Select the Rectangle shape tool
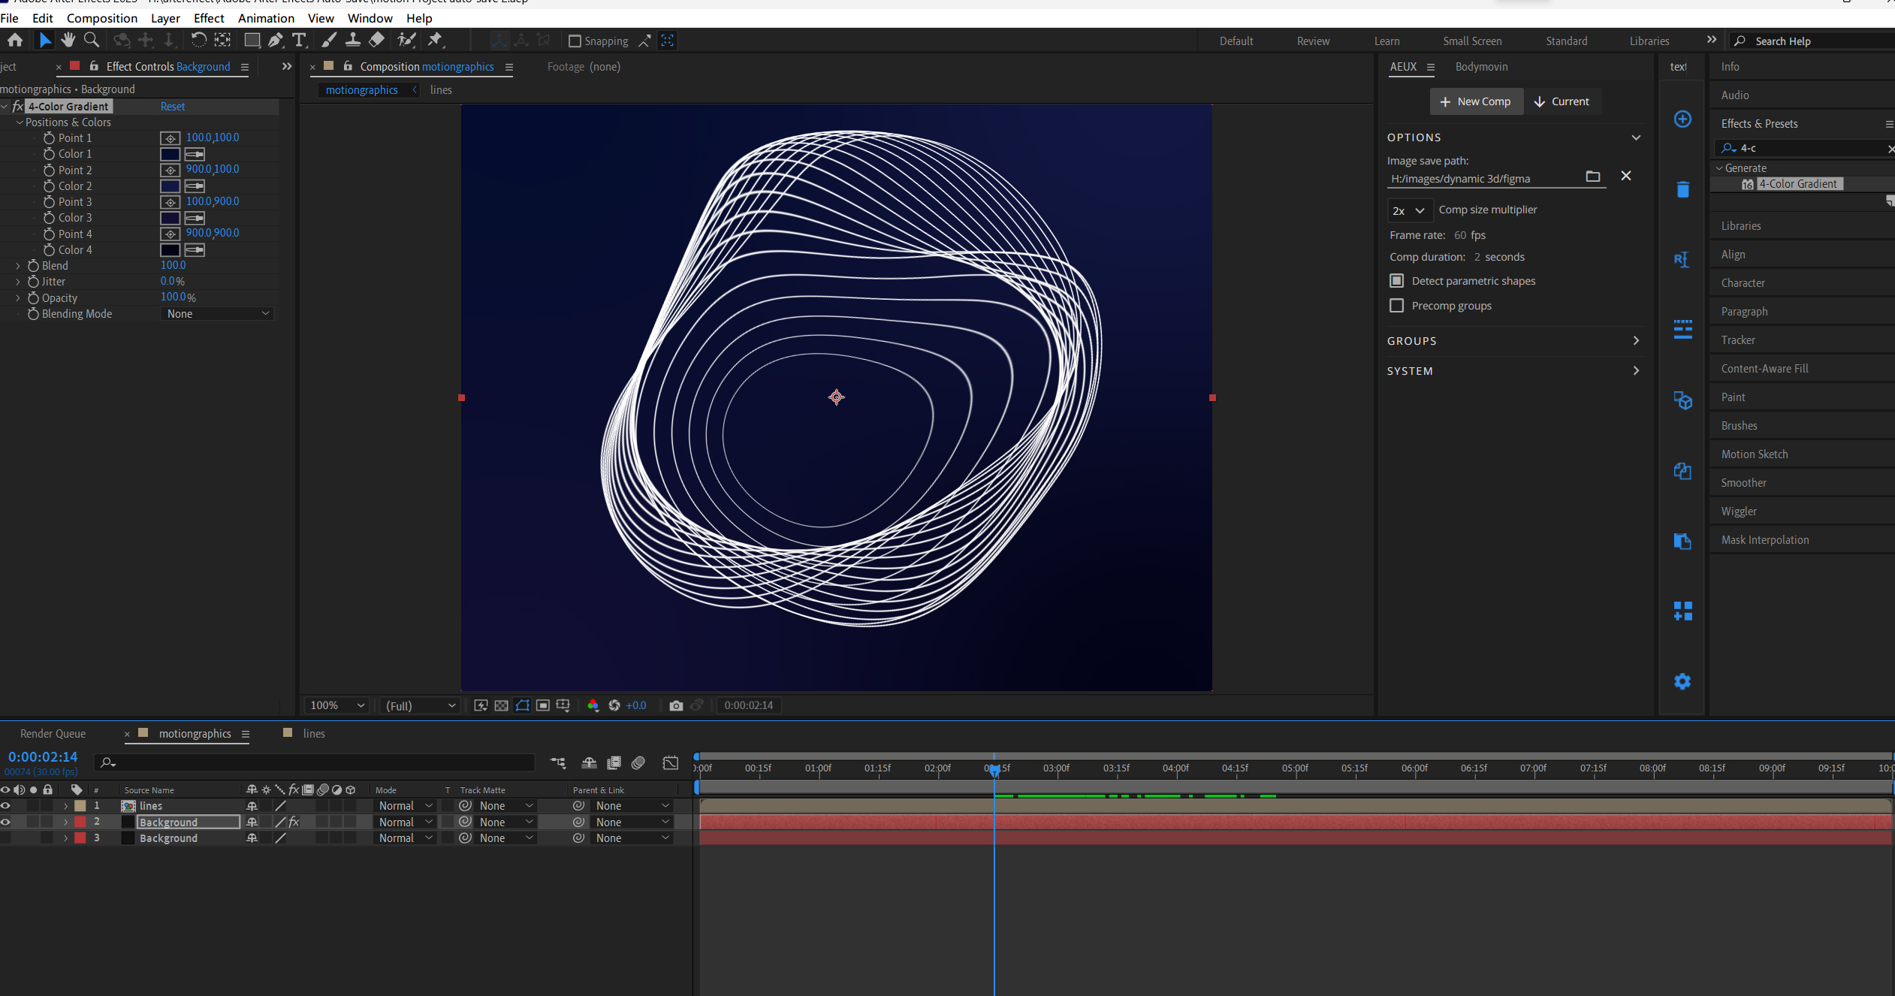 tap(252, 41)
